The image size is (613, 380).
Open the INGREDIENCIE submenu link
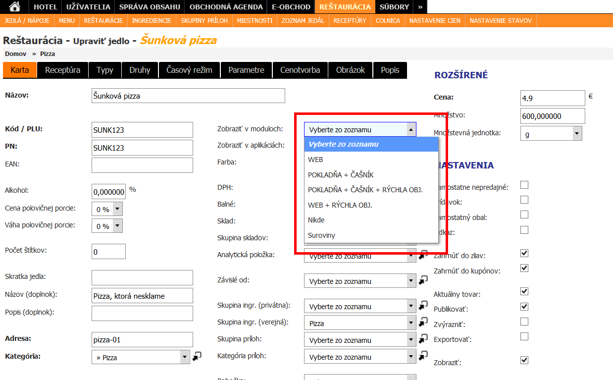click(152, 20)
